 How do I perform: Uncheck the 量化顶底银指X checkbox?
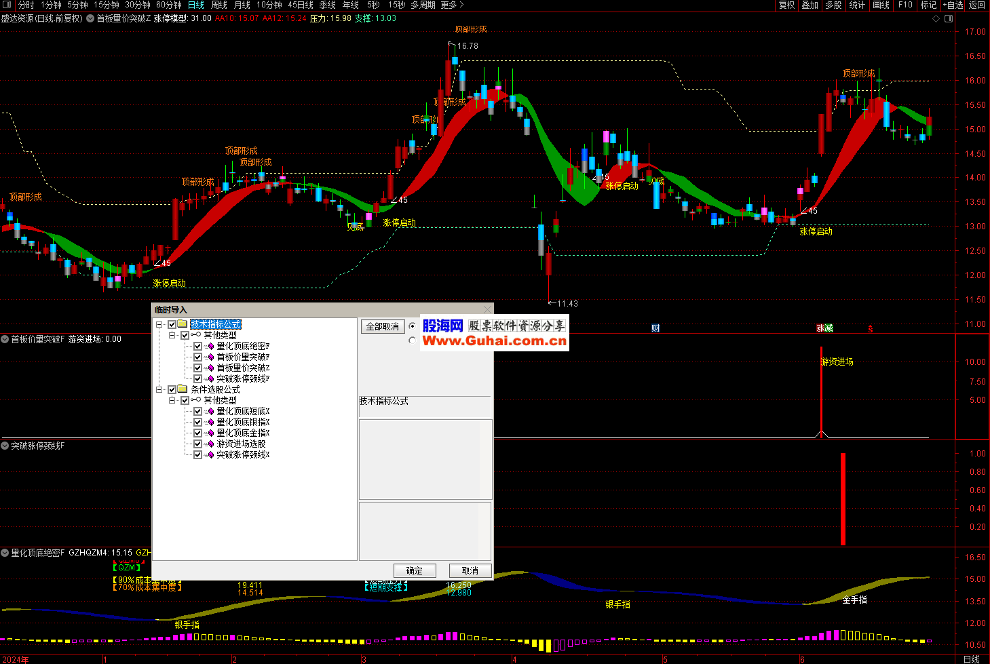197,422
